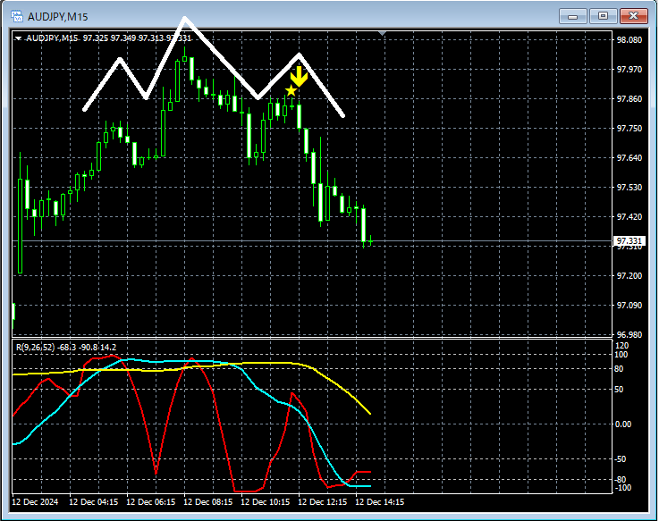Viewport: 659px width, 521px height.
Task: Open the chart symbol dropdown triangle beside AUDJPY,M15
Action: (18, 38)
